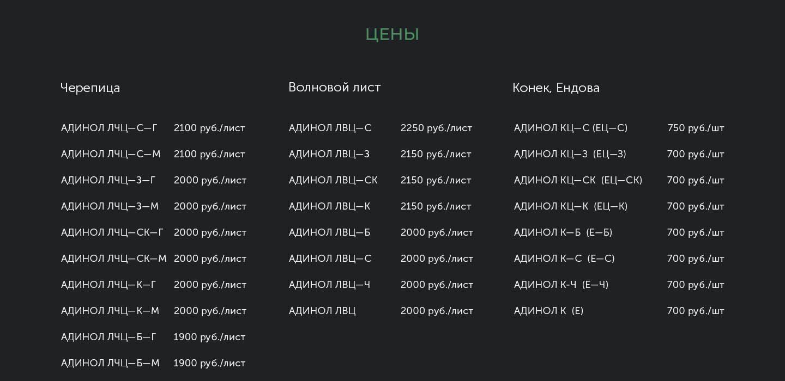785x381 pixels.
Task: Select the 750 руб./шт price
Action: click(x=696, y=128)
